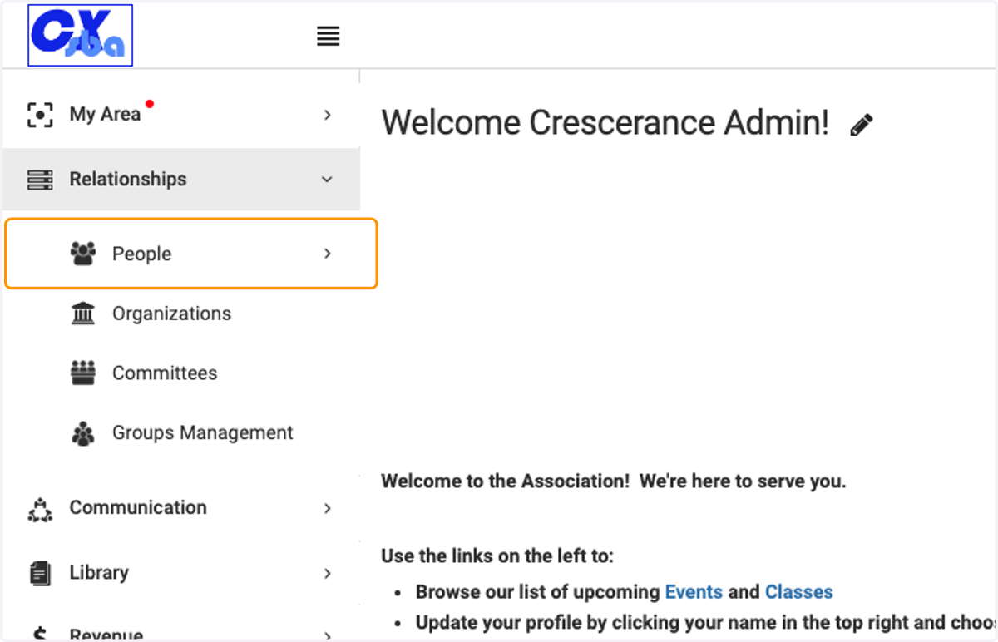
Task: Click the My Area target icon
Action: (x=40, y=114)
